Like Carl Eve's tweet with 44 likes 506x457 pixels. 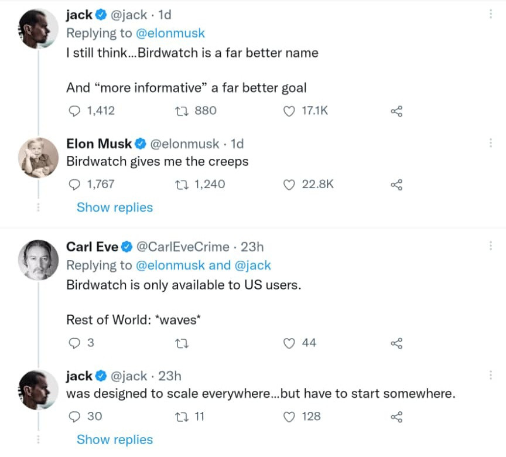click(289, 343)
